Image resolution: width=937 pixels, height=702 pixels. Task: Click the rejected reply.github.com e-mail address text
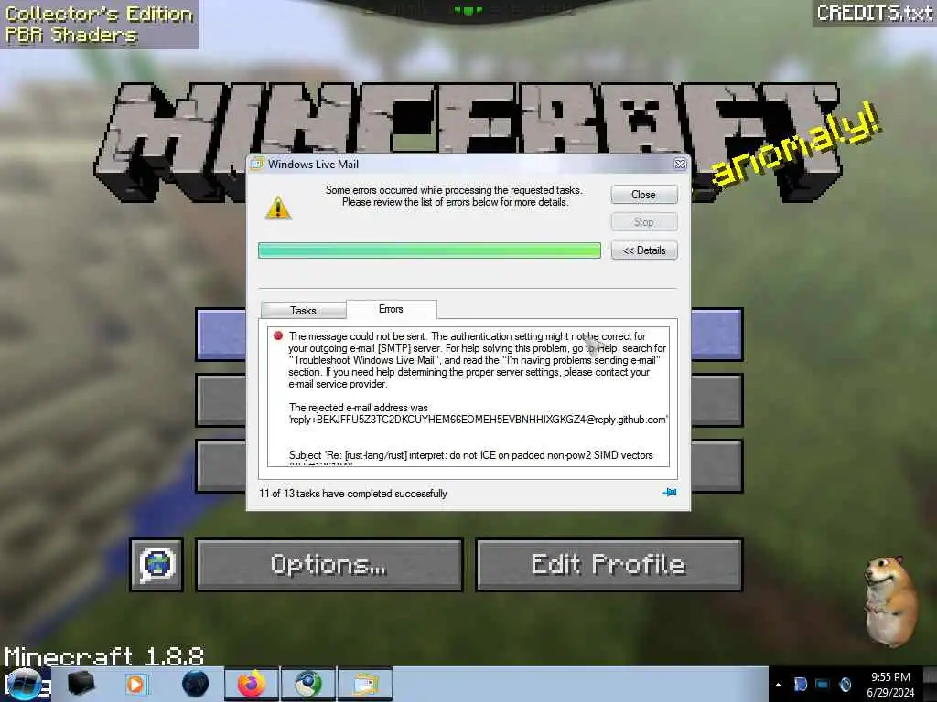(478, 420)
